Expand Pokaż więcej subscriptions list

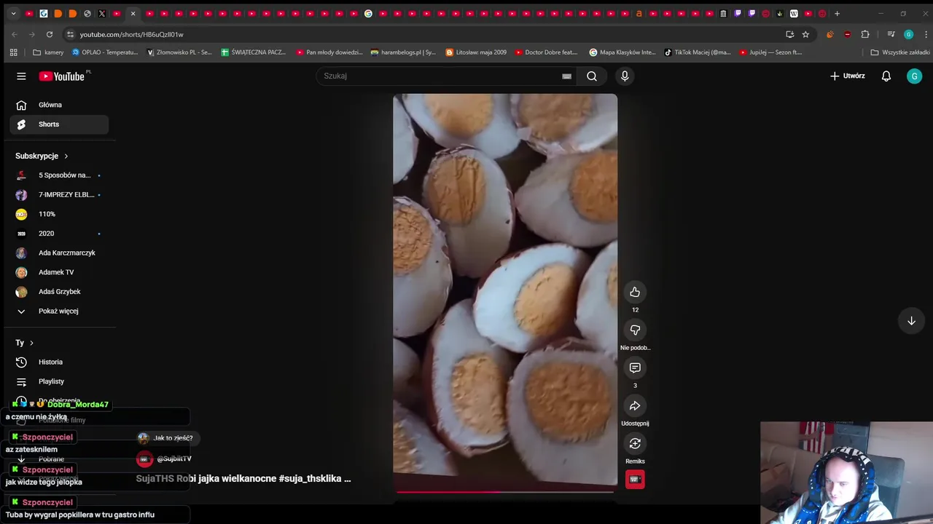click(59, 311)
